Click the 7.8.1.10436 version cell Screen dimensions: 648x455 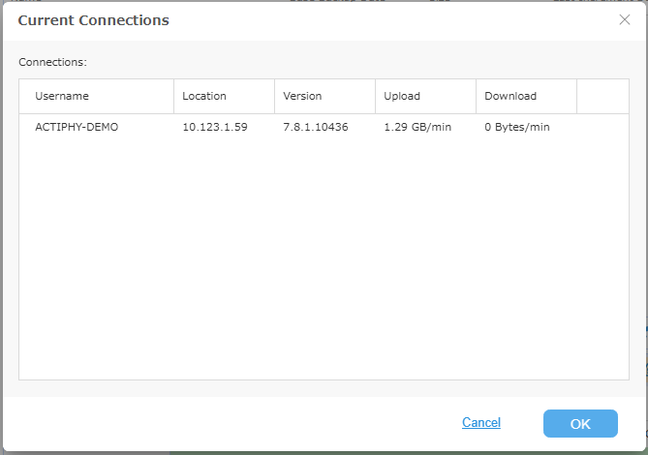tap(316, 127)
